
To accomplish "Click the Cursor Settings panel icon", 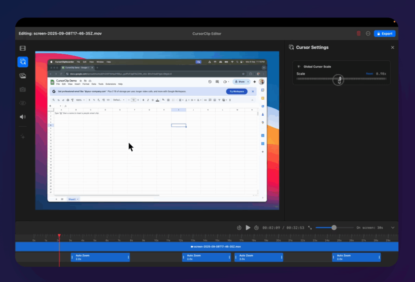I will 291,47.
